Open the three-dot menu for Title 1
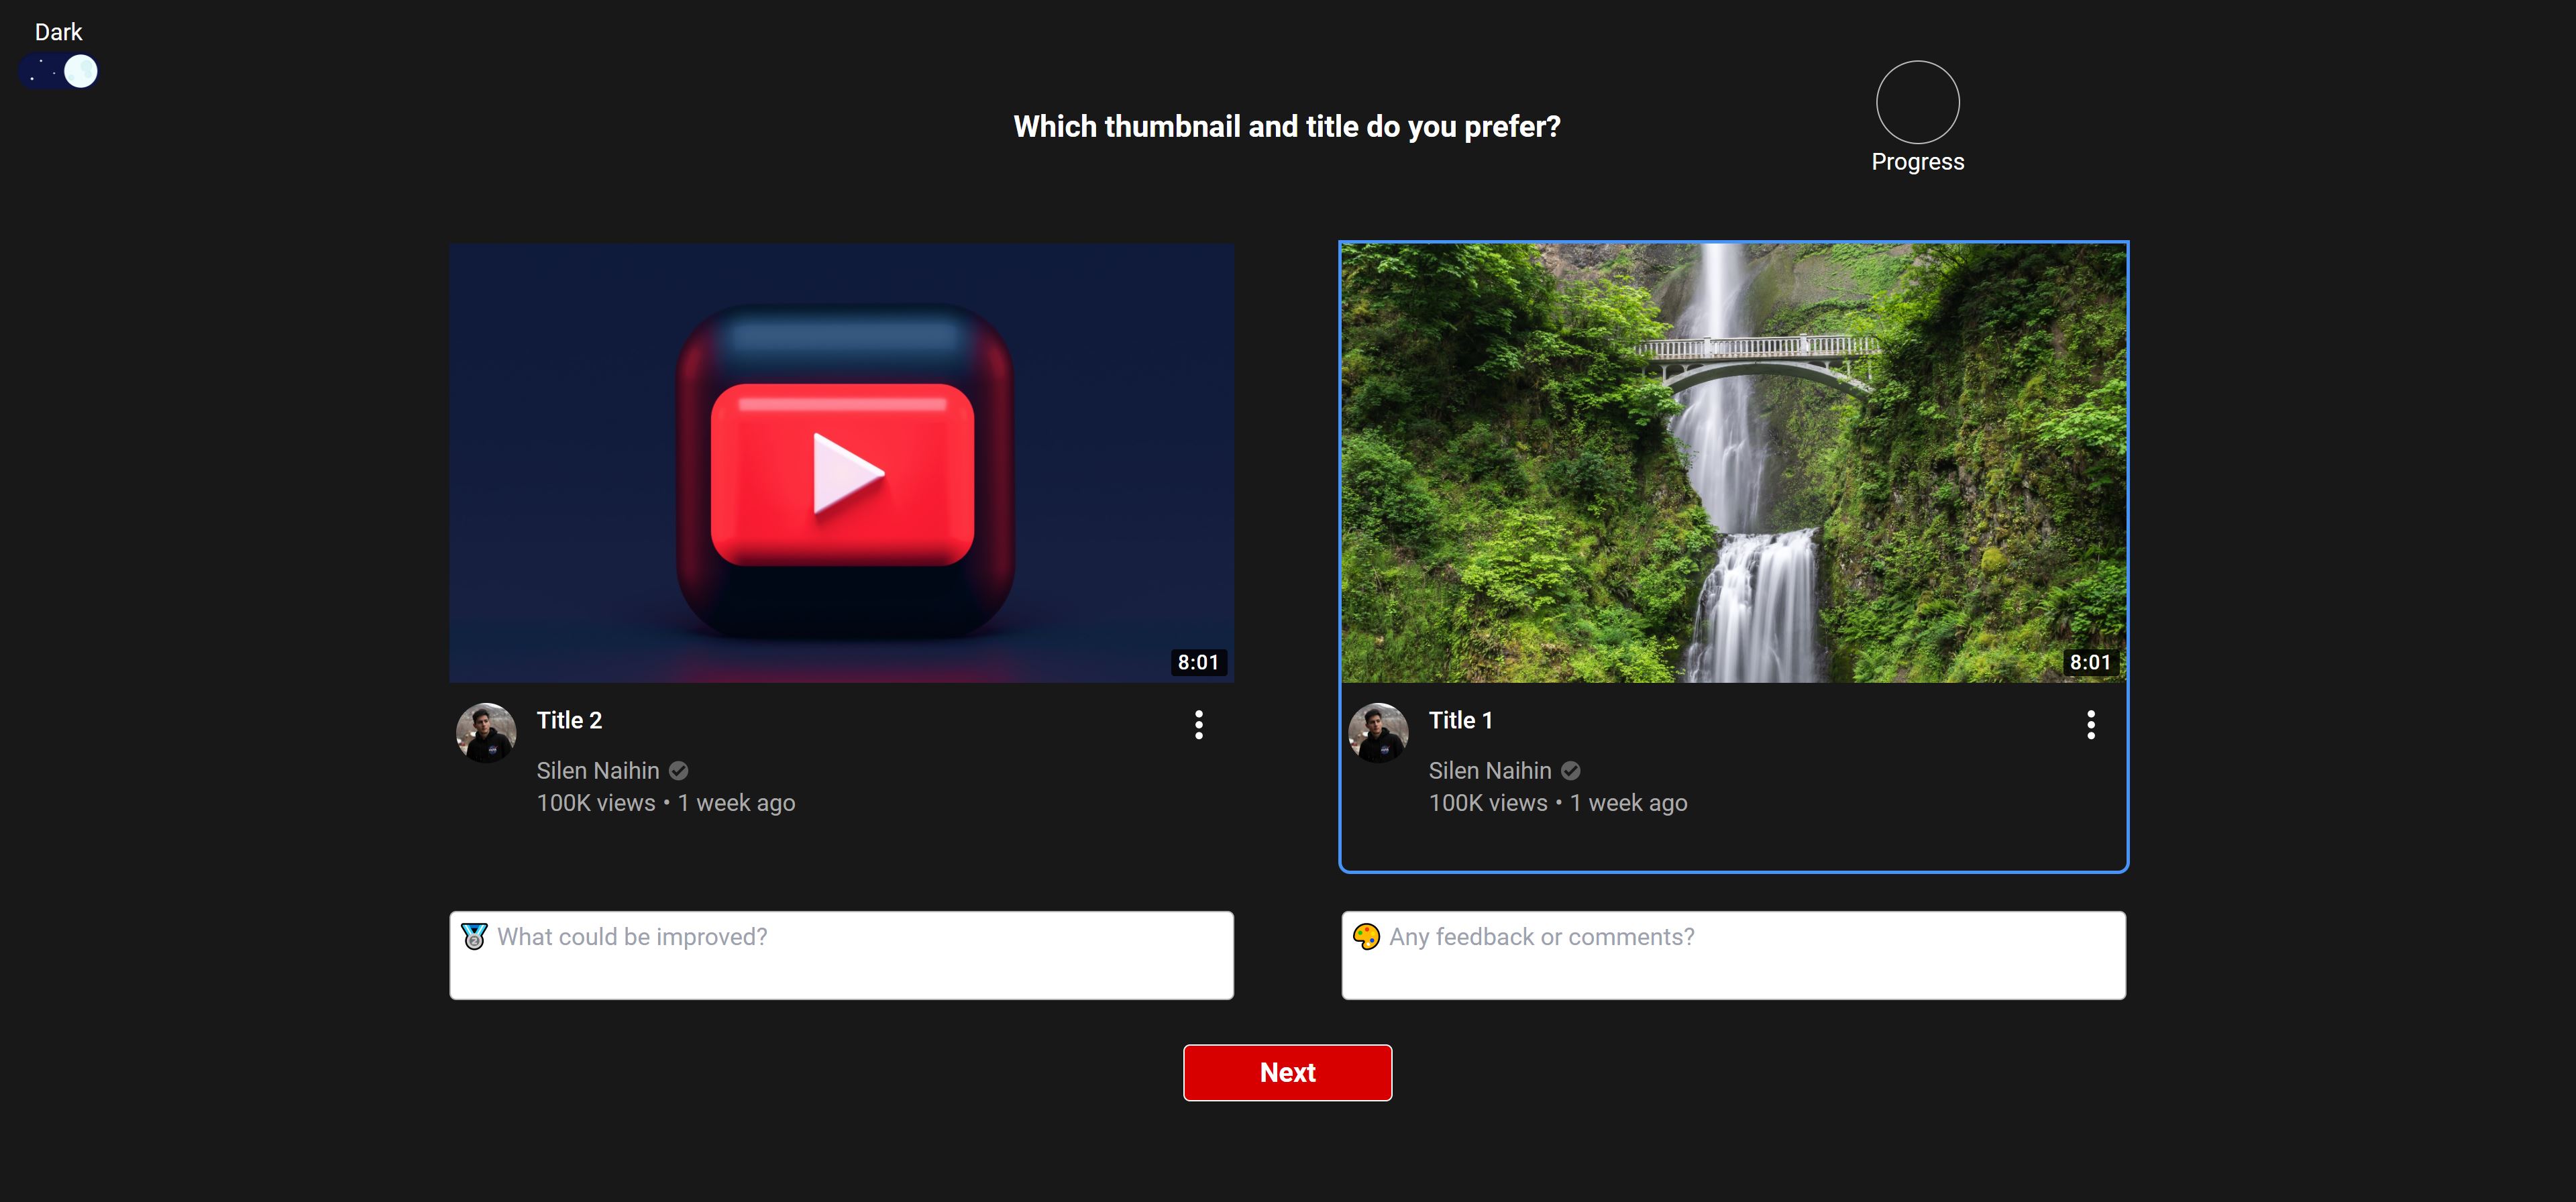 (2090, 725)
